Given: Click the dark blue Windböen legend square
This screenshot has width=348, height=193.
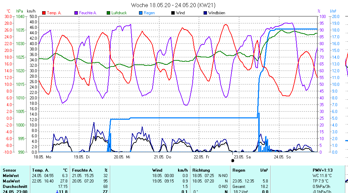Looking at the screenshot, I should pyautogui.click(x=205, y=13).
